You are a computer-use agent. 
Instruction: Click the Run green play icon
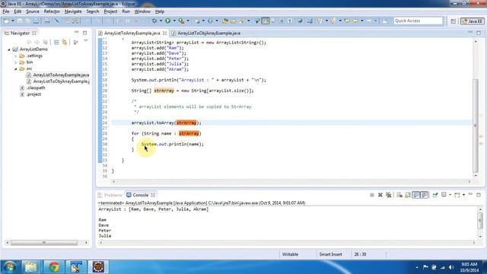point(167,21)
